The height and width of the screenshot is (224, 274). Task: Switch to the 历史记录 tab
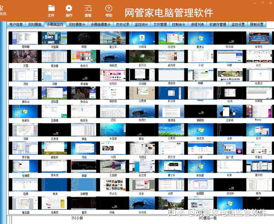[122, 24]
